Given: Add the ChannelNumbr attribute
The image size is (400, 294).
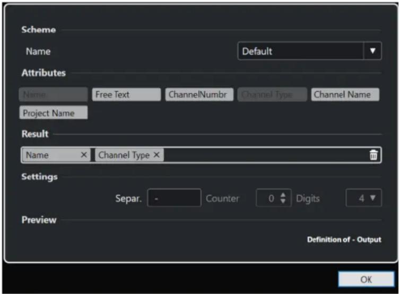Looking at the screenshot, I should click(x=199, y=94).
